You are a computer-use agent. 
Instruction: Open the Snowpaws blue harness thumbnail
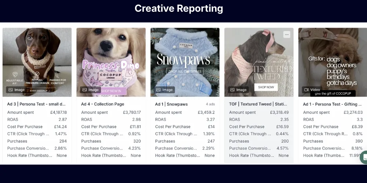pos(185,62)
